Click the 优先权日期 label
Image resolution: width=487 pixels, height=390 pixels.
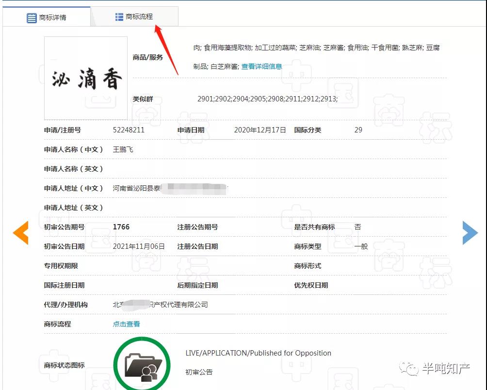tap(311, 285)
